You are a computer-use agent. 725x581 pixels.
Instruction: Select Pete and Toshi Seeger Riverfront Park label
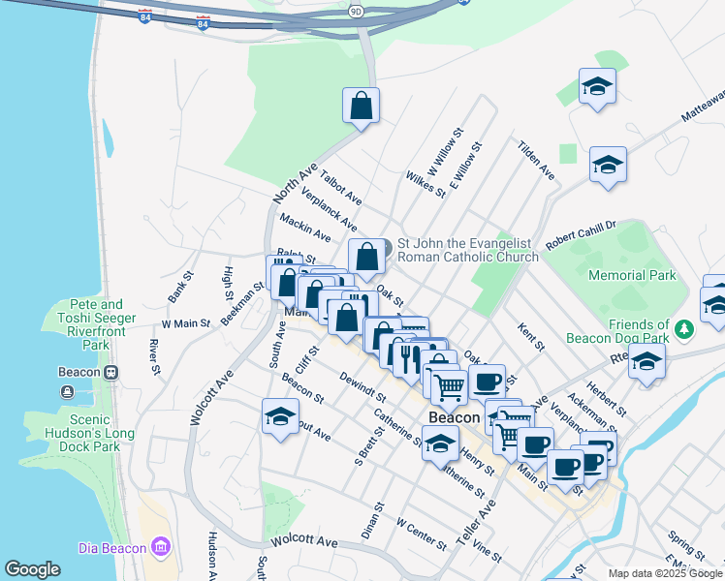click(x=96, y=324)
